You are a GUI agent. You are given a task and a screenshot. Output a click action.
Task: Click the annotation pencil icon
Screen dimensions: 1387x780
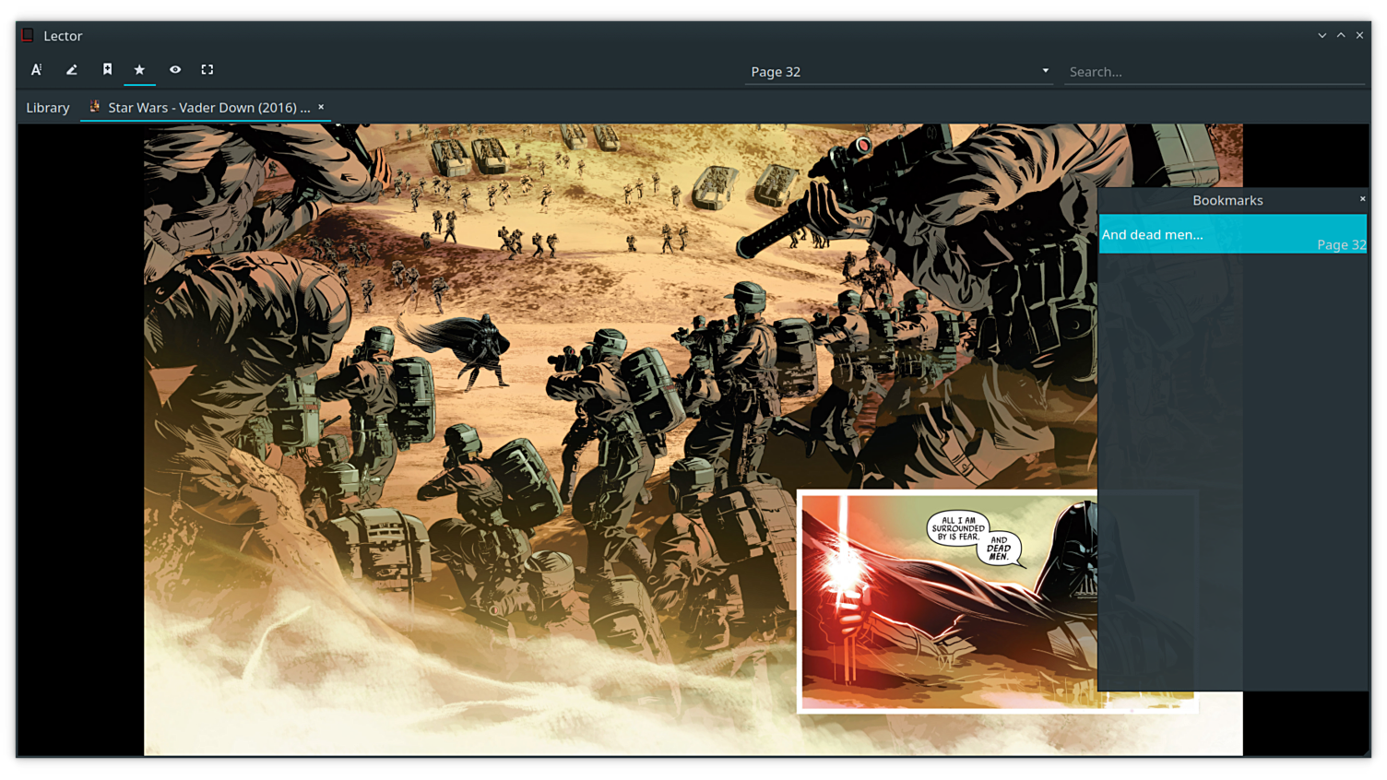coord(72,70)
